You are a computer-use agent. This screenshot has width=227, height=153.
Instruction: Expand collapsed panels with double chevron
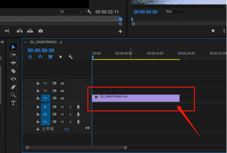click(x=2, y=42)
